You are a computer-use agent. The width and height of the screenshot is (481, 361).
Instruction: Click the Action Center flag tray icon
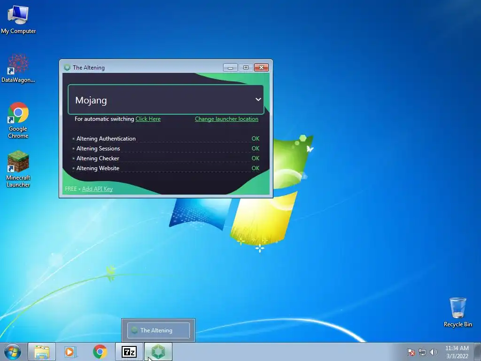[411, 352]
